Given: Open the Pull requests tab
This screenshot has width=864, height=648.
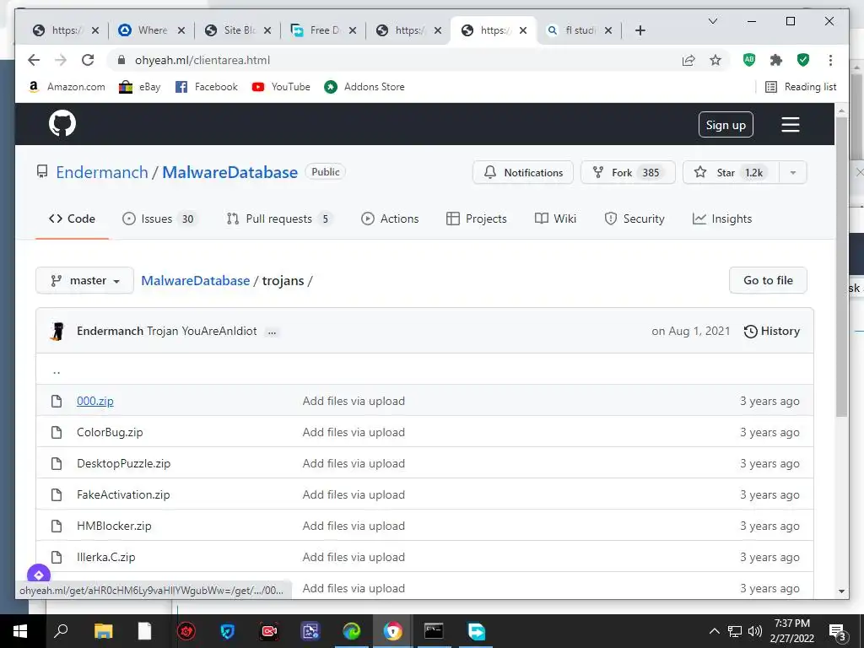Looking at the screenshot, I should (x=279, y=219).
